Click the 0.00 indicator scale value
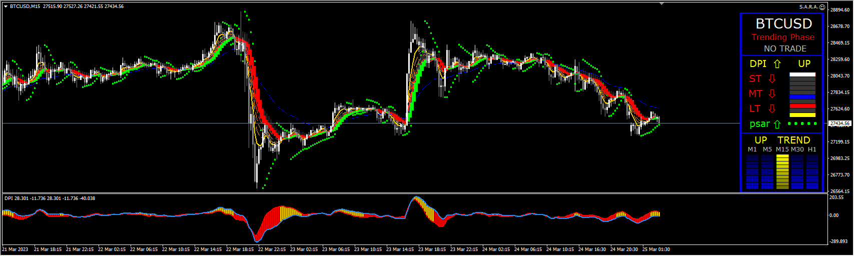The image size is (854, 256). pos(834,215)
